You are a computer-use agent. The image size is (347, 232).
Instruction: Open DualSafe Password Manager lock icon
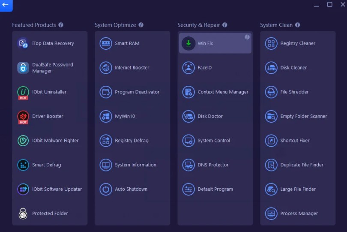coord(23,68)
